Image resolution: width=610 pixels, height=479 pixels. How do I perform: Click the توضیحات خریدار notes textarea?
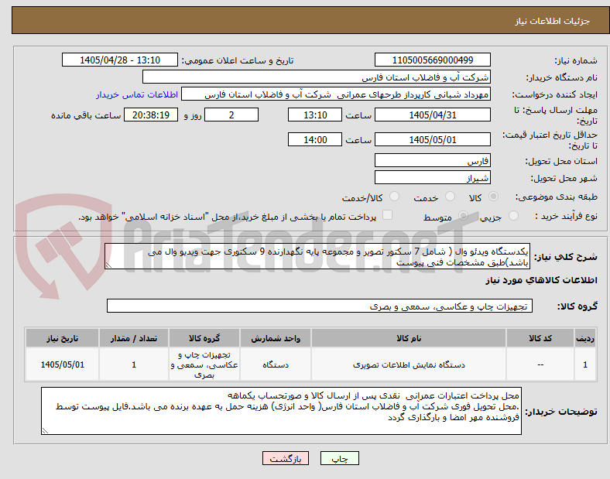tap(281, 411)
